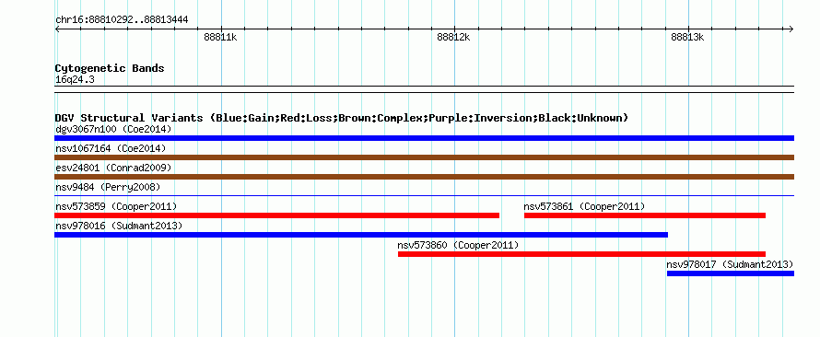Select the thin nsv9484 variant line
Image resolution: width=820 pixels, height=337 pixels.
pyautogui.click(x=424, y=196)
